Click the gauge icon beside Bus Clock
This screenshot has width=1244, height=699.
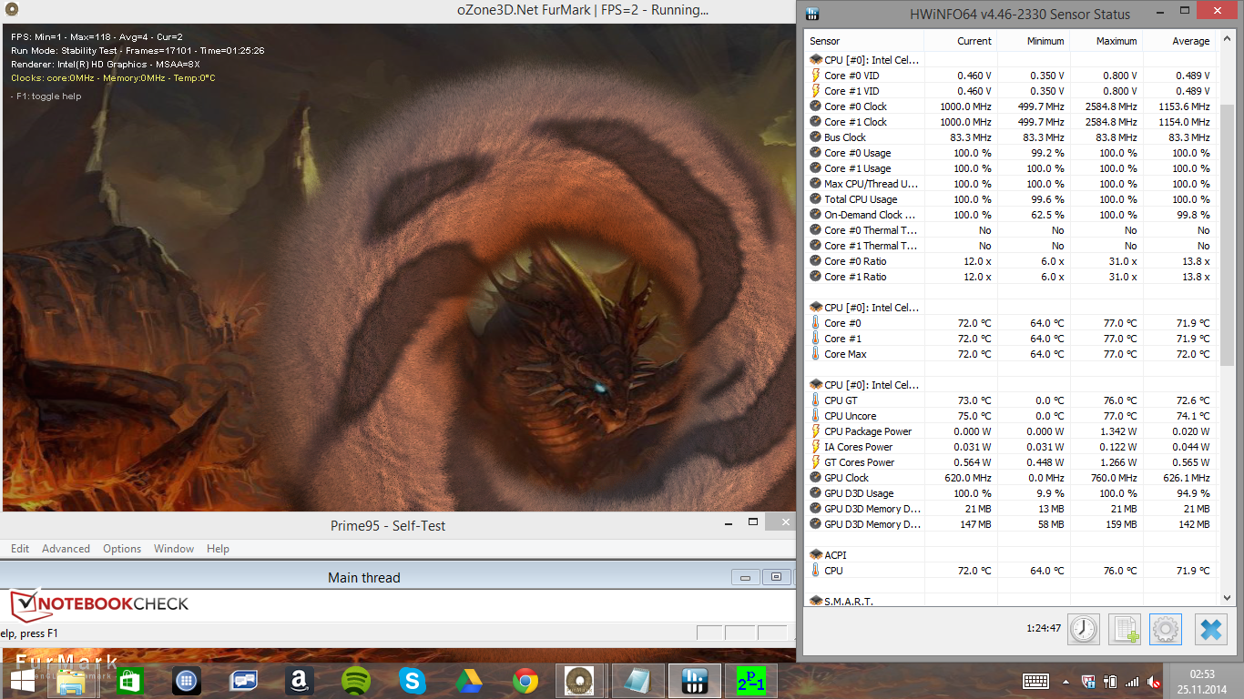[816, 137]
